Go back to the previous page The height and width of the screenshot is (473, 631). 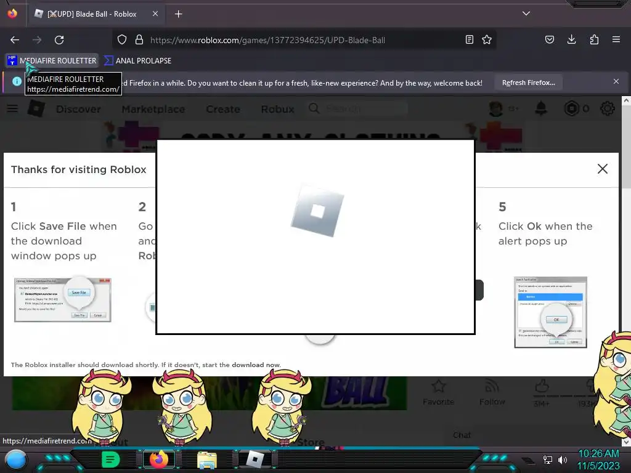pos(15,40)
